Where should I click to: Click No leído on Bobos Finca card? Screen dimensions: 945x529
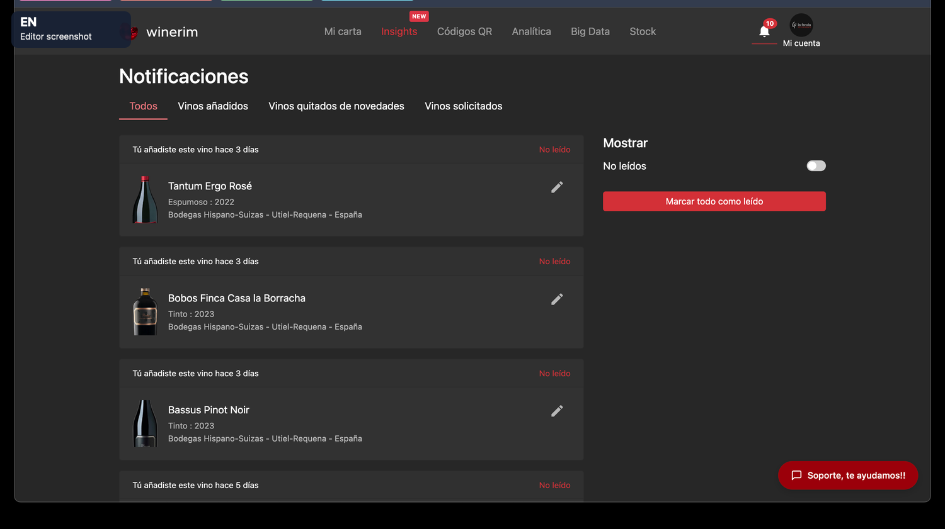click(554, 262)
